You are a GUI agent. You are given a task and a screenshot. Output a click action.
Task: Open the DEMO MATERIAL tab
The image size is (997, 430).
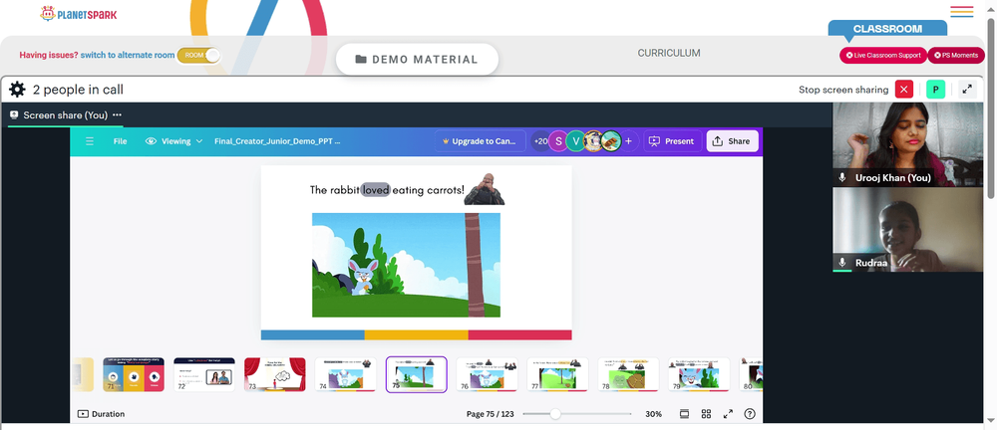[x=417, y=59]
